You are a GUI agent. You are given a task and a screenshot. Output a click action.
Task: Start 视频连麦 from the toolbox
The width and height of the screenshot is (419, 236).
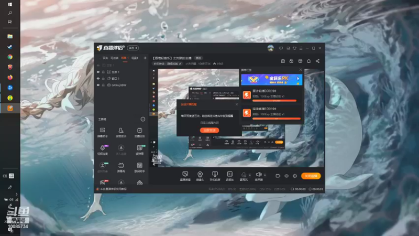point(102,150)
